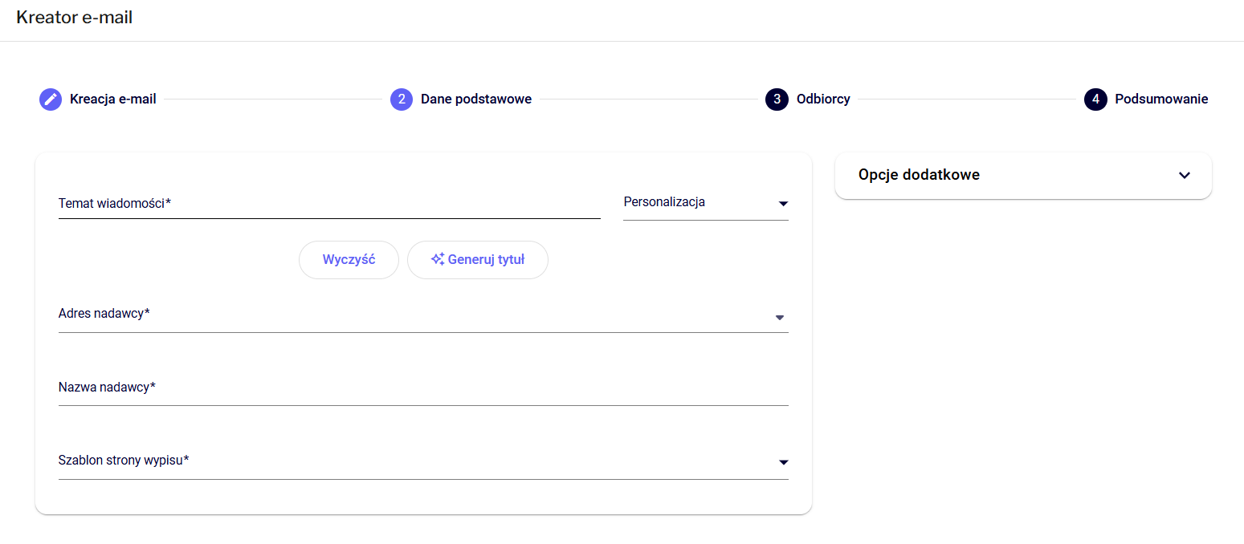The height and width of the screenshot is (544, 1244).
Task: Click the arrow icon of Adres nadawcy
Action: click(x=779, y=318)
